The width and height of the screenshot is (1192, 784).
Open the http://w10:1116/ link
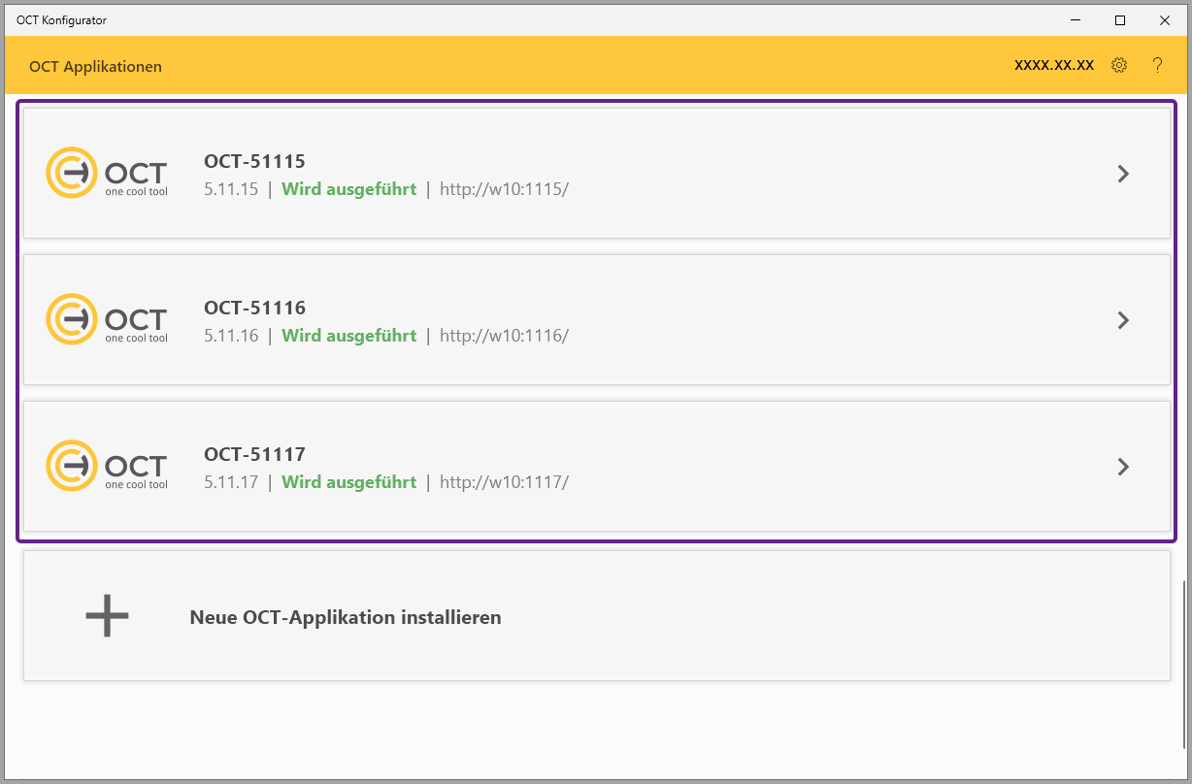(x=504, y=336)
